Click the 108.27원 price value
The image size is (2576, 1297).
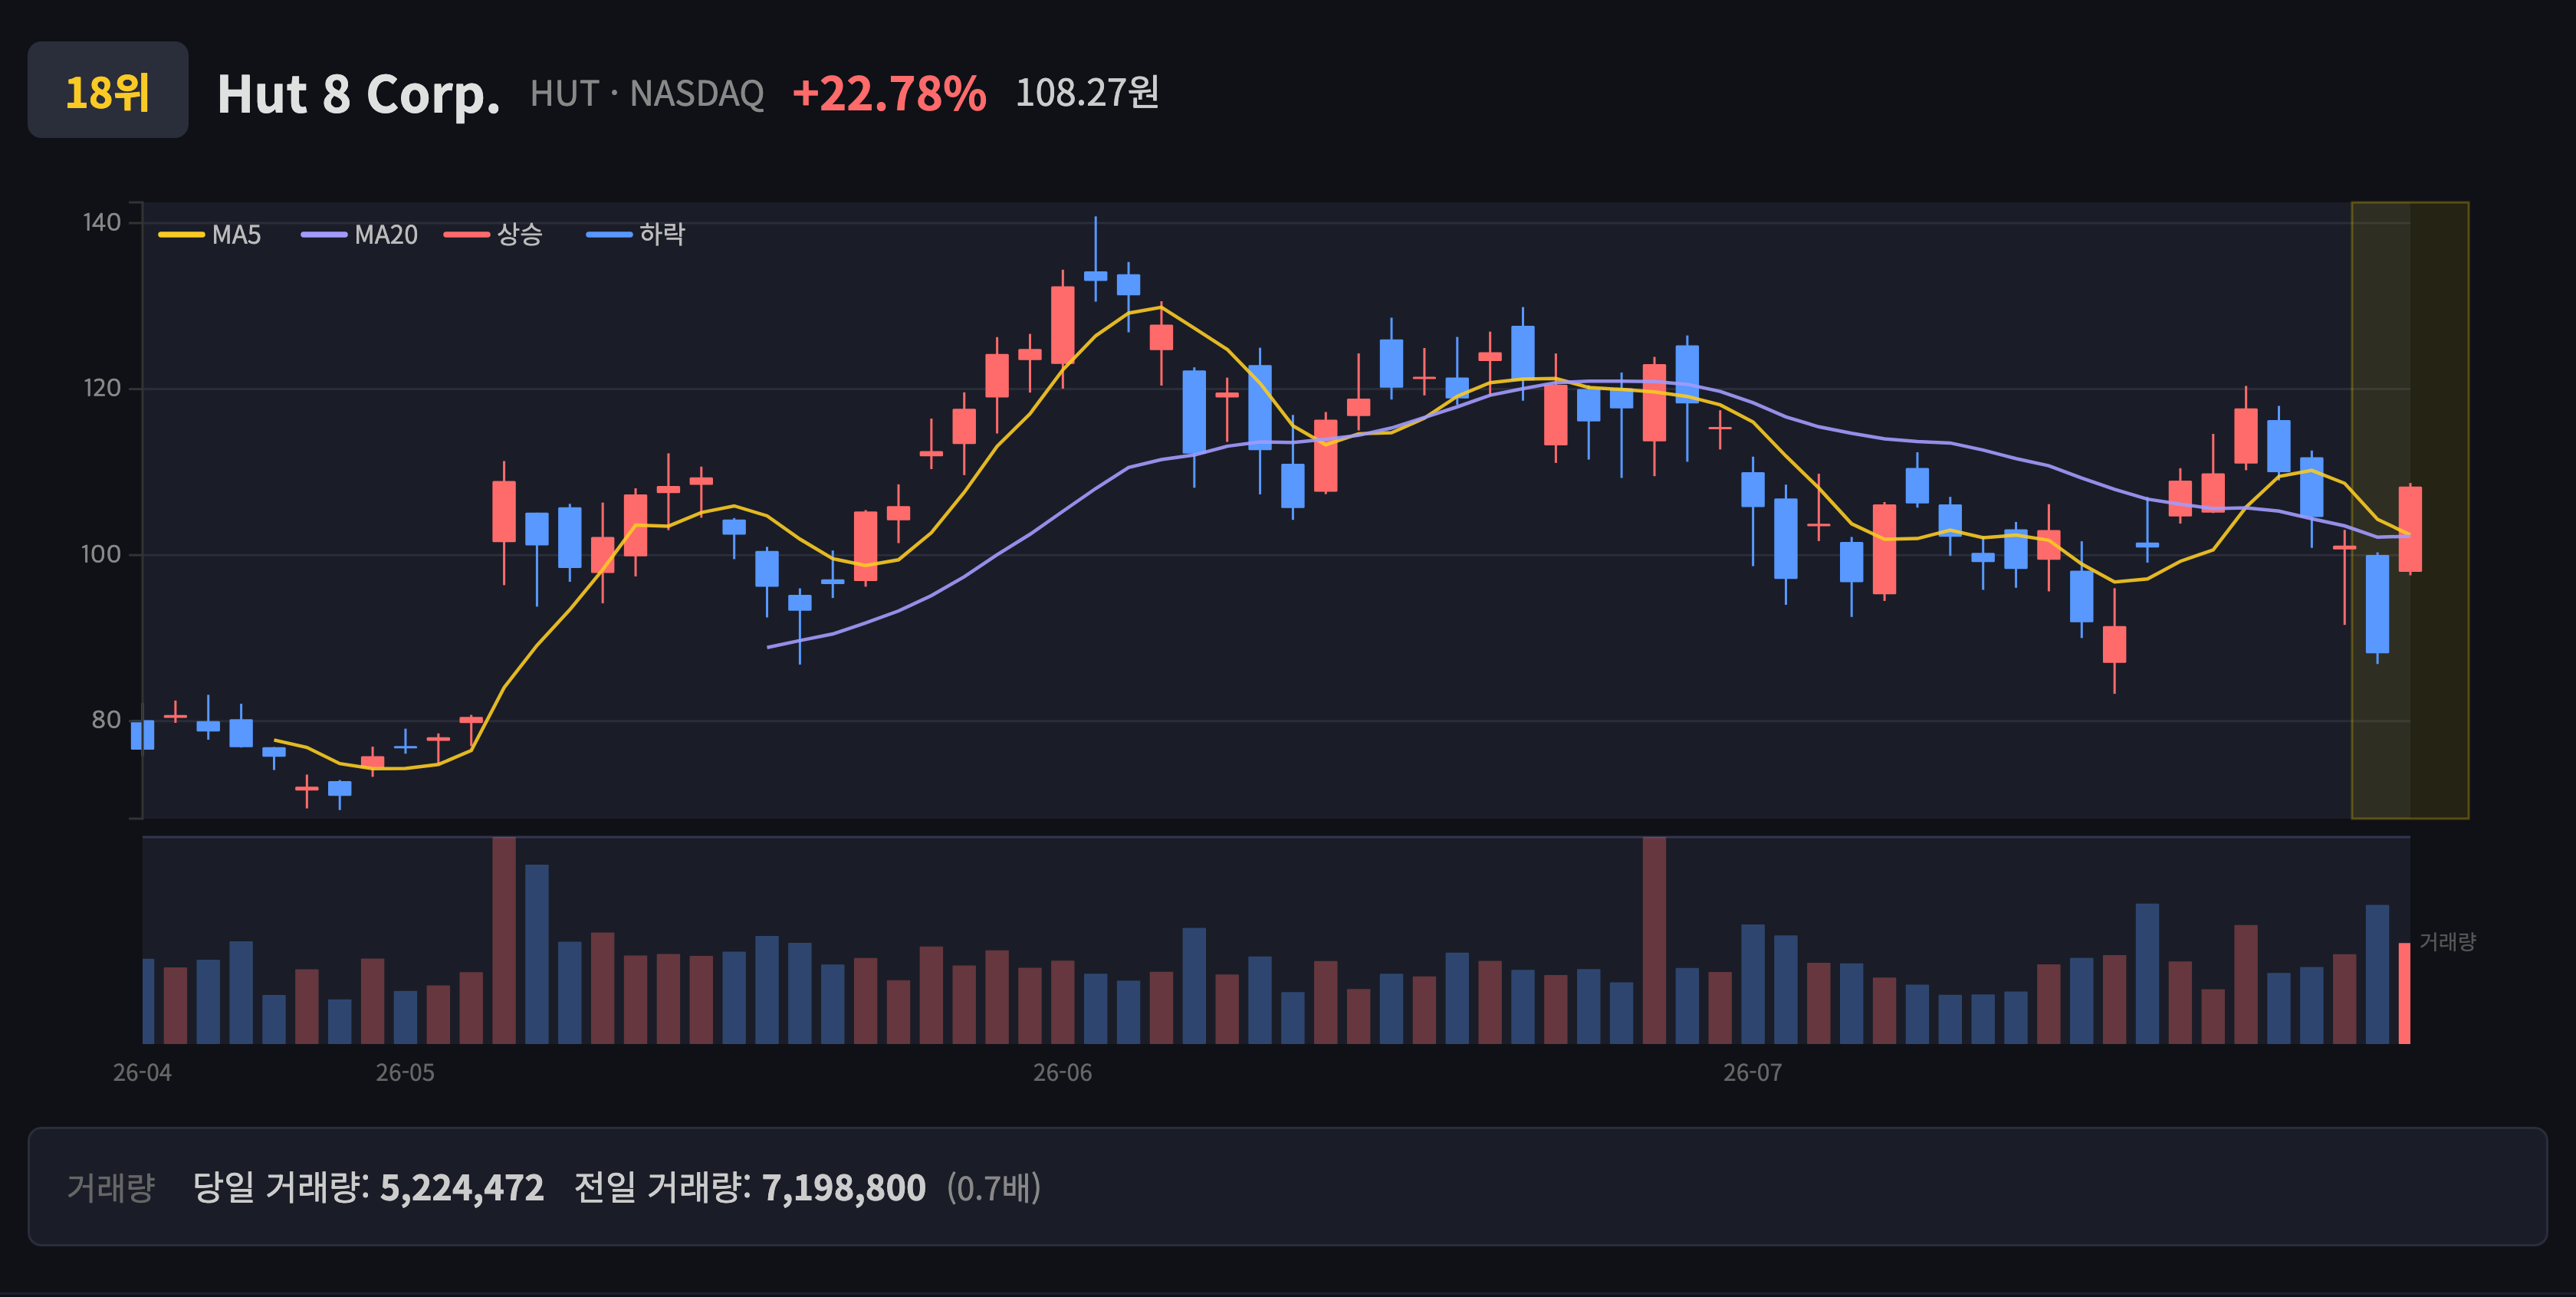(1087, 92)
